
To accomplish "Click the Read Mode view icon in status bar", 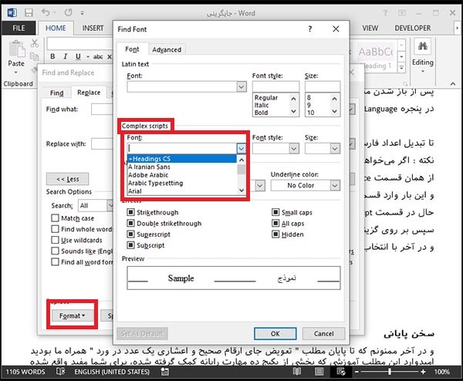I will (297, 372).
